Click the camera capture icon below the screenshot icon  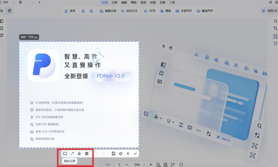275,43
